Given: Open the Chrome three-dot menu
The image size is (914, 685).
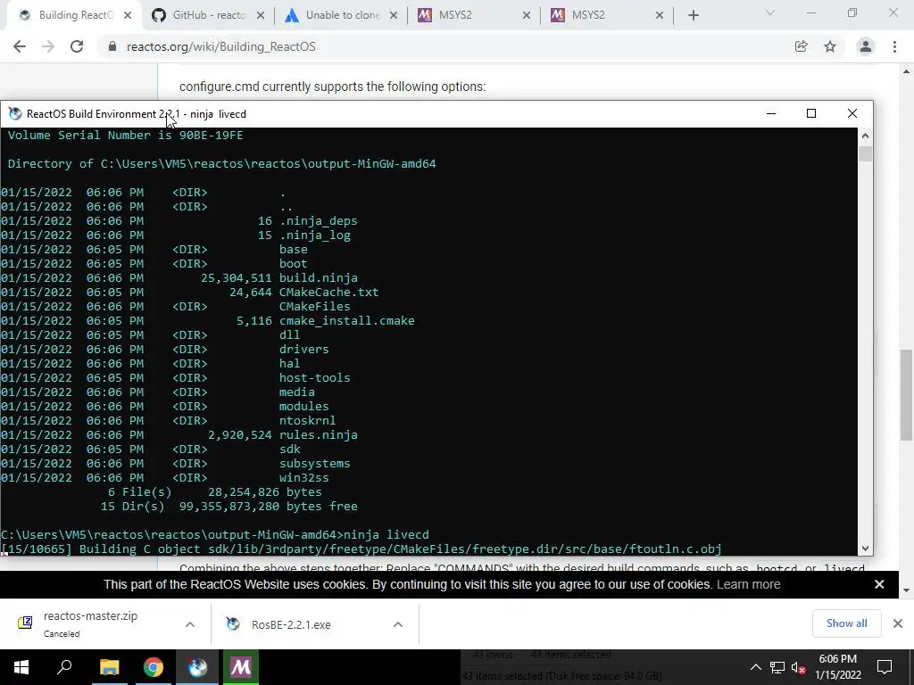Looking at the screenshot, I should click(x=894, y=46).
